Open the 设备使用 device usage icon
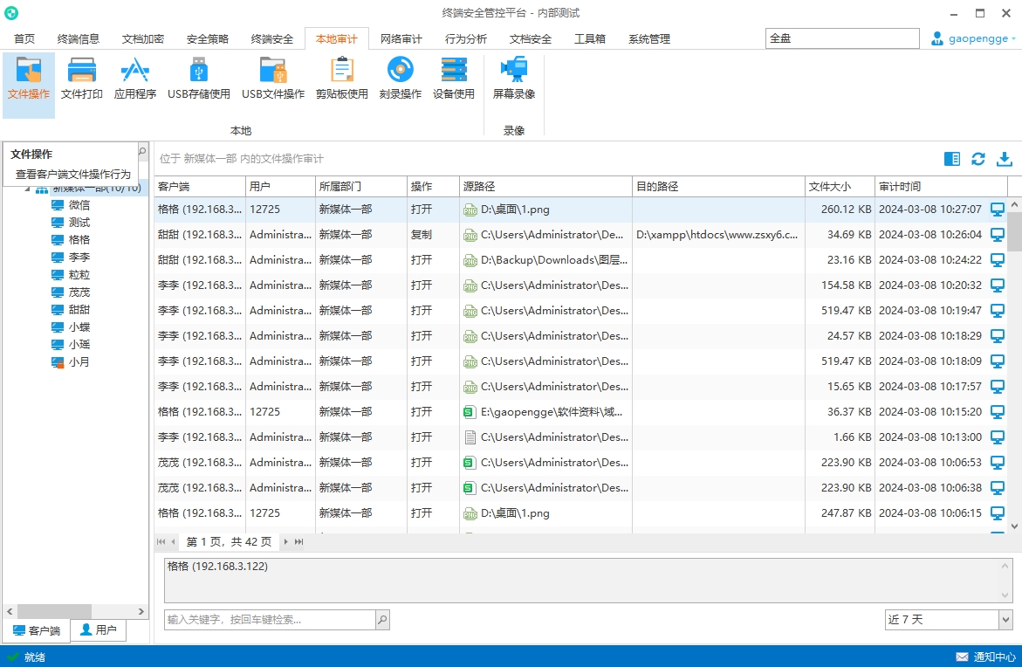Viewport: 1022px width, 667px height. pos(454,79)
